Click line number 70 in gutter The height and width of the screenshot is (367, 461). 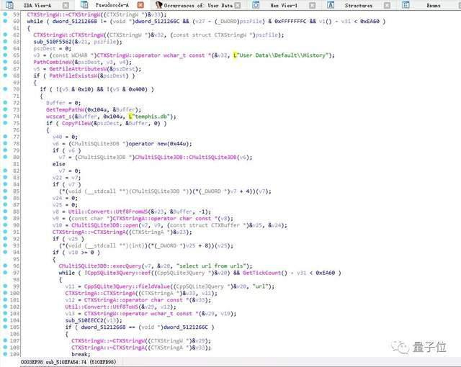click(16, 89)
